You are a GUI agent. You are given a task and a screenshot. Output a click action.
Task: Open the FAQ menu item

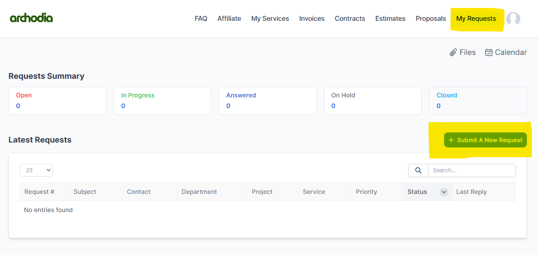pyautogui.click(x=201, y=19)
